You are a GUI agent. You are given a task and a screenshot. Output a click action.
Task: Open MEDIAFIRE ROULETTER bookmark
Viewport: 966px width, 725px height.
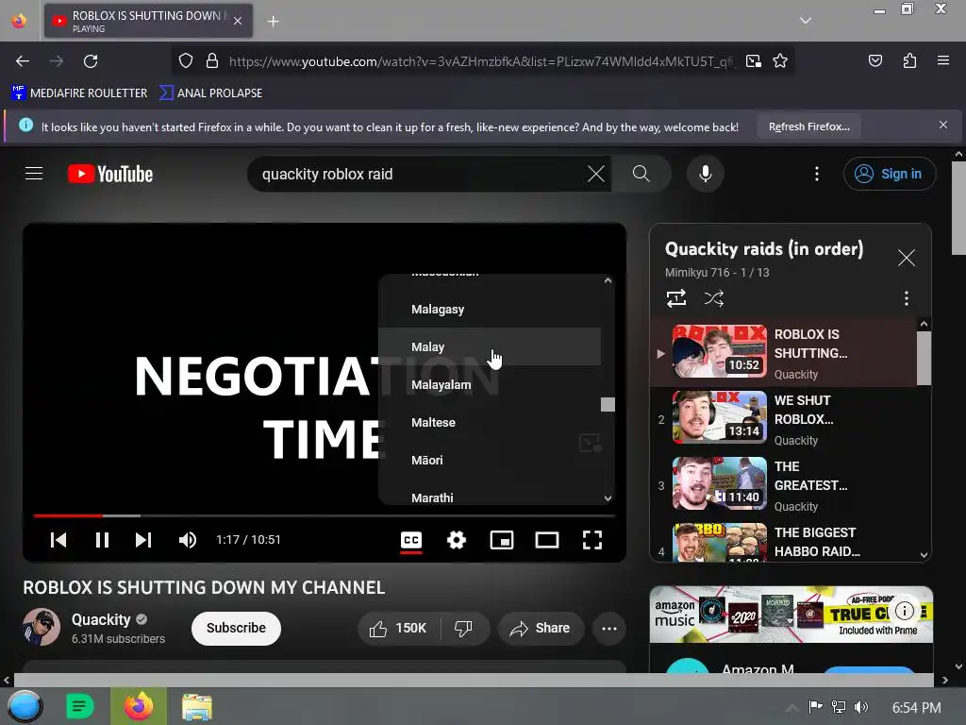coord(79,93)
